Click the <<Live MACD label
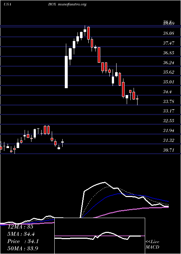This screenshot has width=181, height=254. click(152, 245)
